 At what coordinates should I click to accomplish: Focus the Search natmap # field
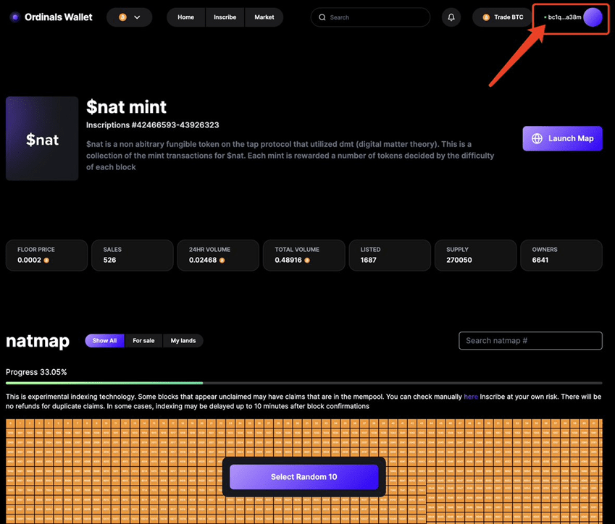[x=530, y=341]
